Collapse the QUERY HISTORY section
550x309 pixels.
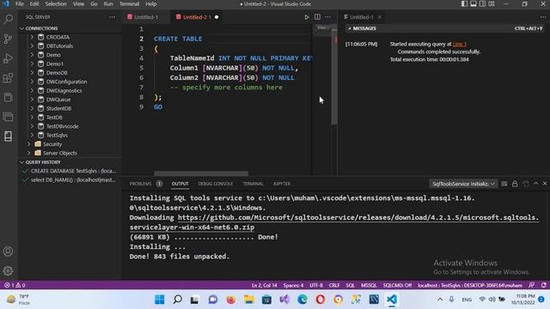pos(40,162)
